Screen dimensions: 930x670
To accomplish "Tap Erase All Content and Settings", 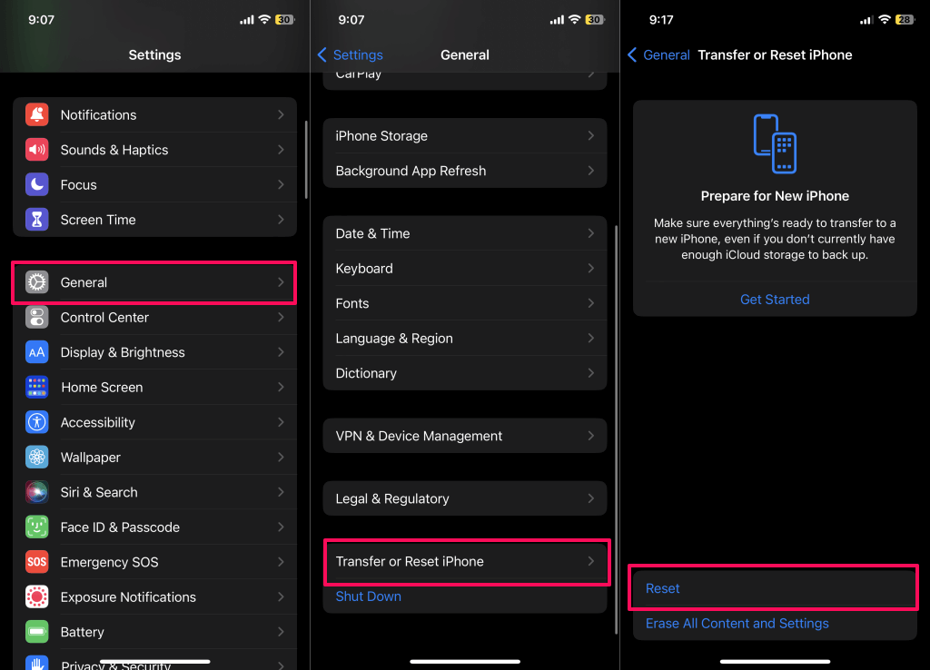I will [x=737, y=624].
